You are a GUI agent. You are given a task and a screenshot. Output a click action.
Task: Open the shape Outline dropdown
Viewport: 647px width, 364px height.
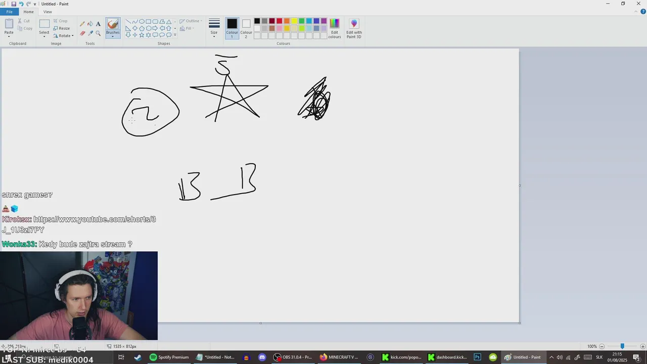[x=191, y=21]
